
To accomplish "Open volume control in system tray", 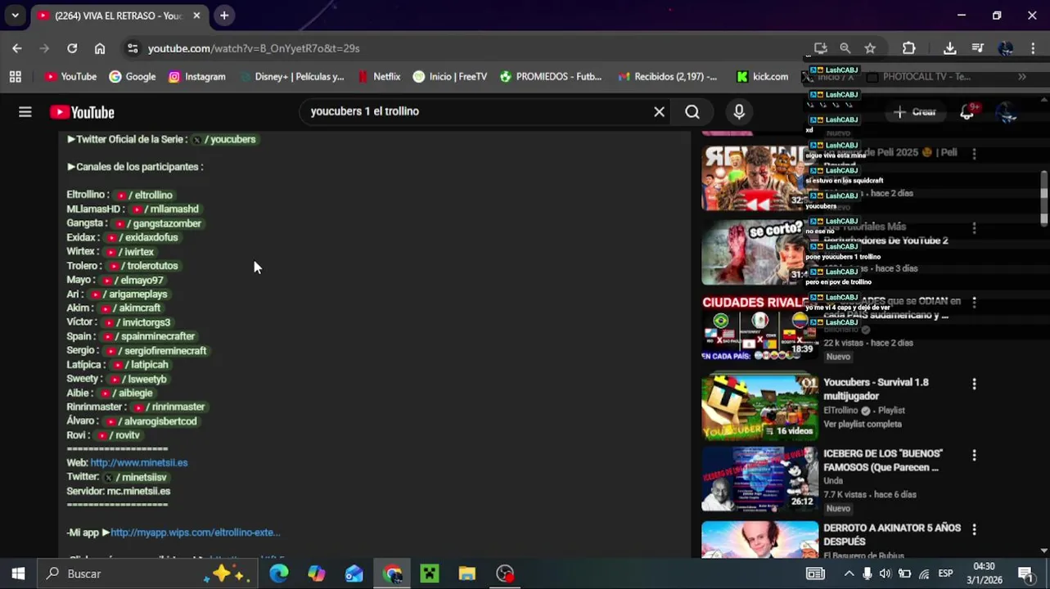I will pyautogui.click(x=886, y=573).
